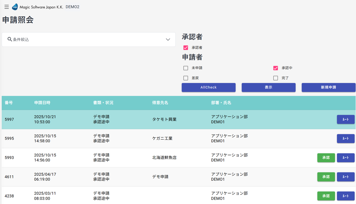The image size is (356, 204).
Task: Check the 完了 checkbox
Action: [276, 78]
